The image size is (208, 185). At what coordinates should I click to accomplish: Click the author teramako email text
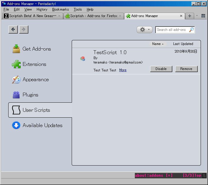pos(118,62)
